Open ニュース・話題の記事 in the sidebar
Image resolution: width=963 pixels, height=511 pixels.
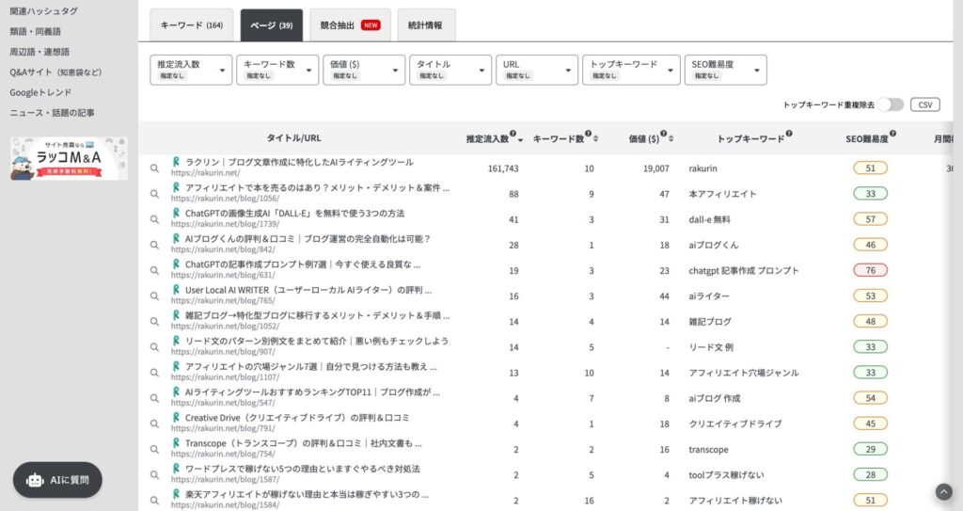coord(53,113)
